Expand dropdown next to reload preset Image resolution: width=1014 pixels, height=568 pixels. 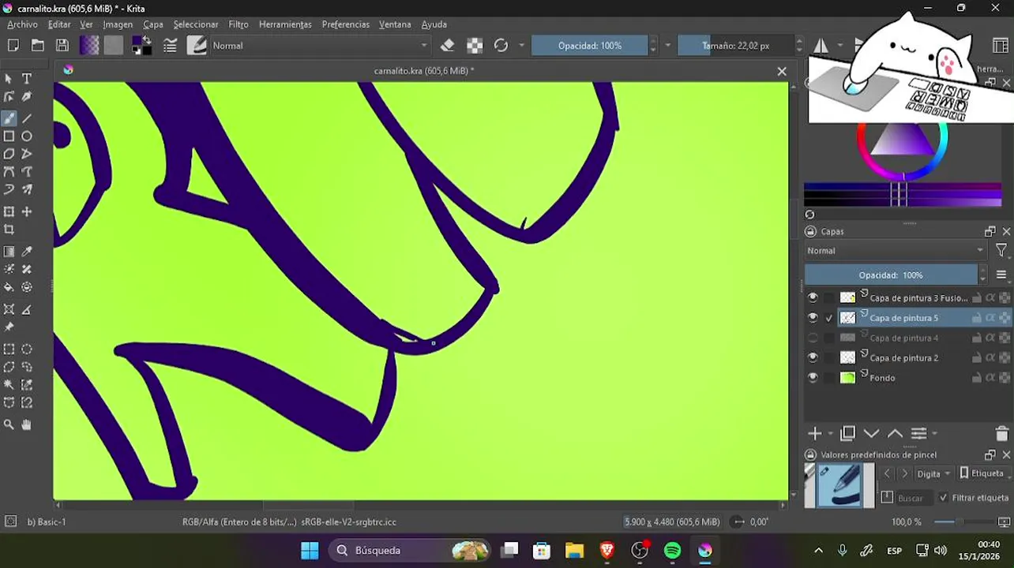pyautogui.click(x=521, y=46)
